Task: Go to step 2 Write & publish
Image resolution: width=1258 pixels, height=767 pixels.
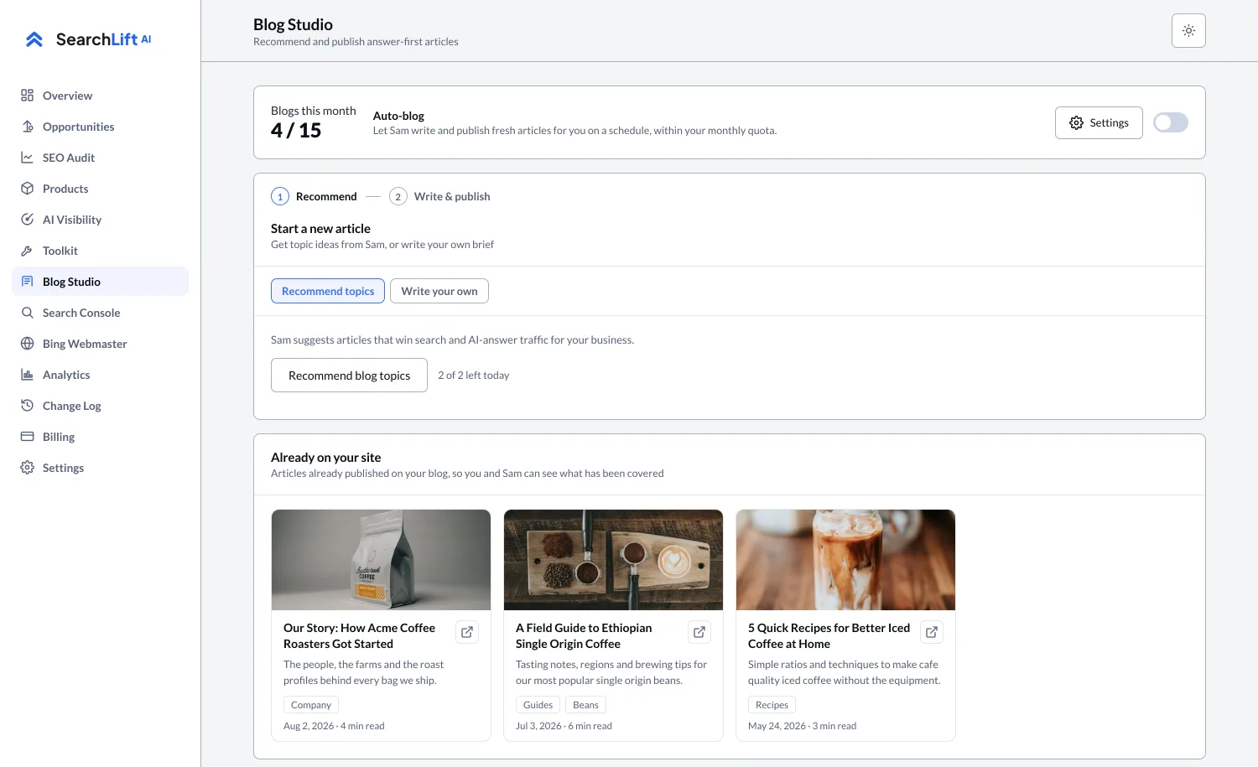Action: 439,196
